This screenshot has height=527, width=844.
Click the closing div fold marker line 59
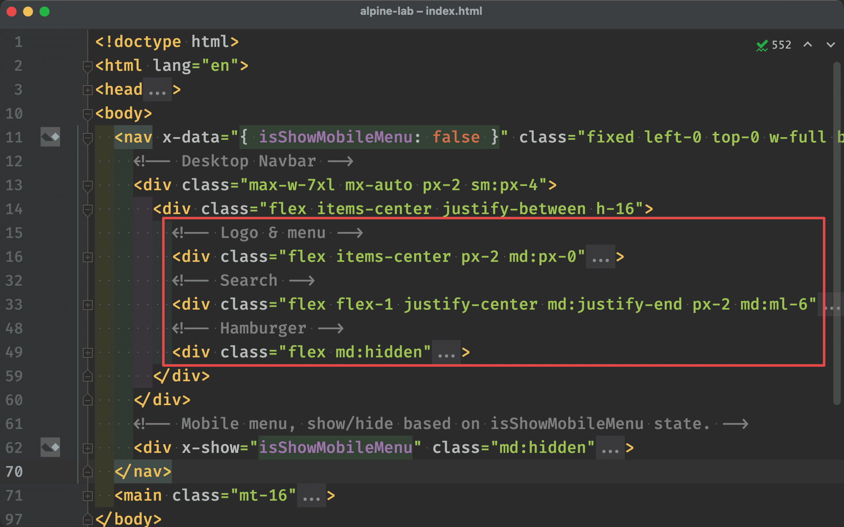[87, 376]
